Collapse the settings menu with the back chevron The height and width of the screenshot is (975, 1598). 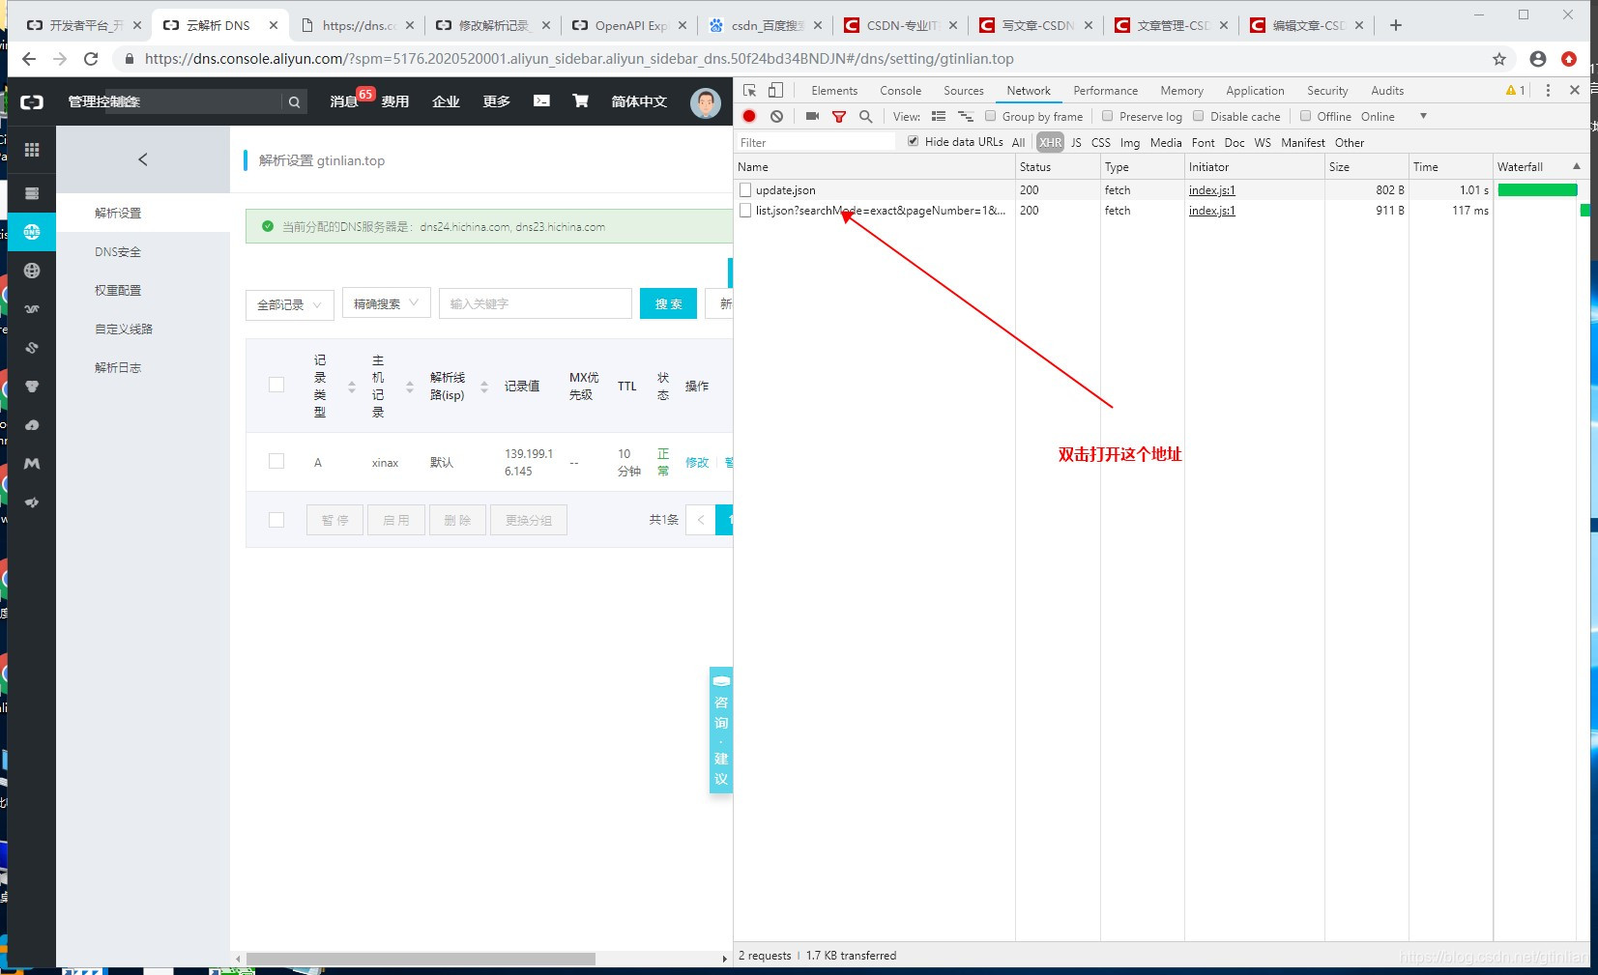[x=143, y=159]
